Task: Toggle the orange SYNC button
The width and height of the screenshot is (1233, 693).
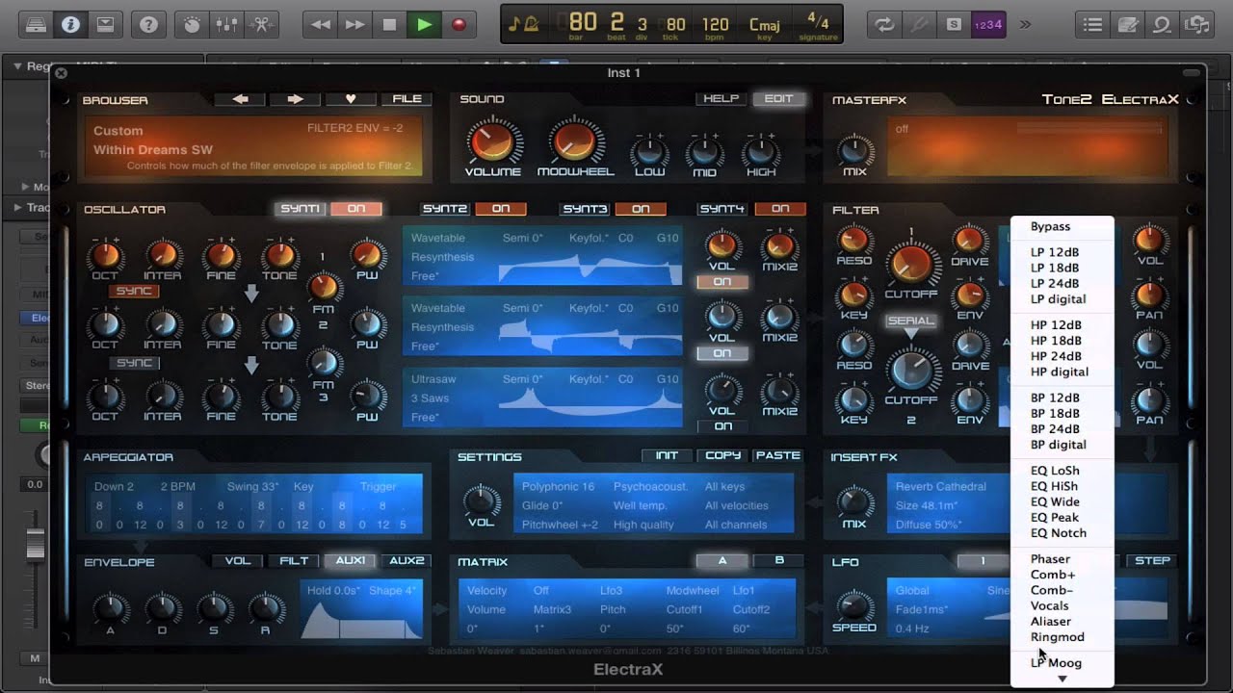Action: 134,292
